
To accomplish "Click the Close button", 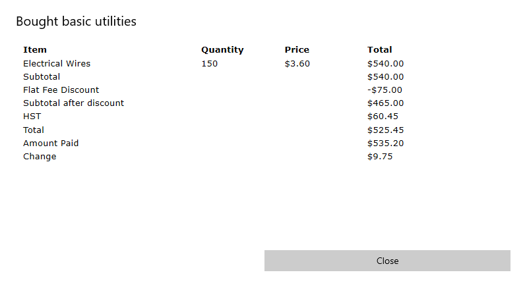I will pyautogui.click(x=387, y=261).
